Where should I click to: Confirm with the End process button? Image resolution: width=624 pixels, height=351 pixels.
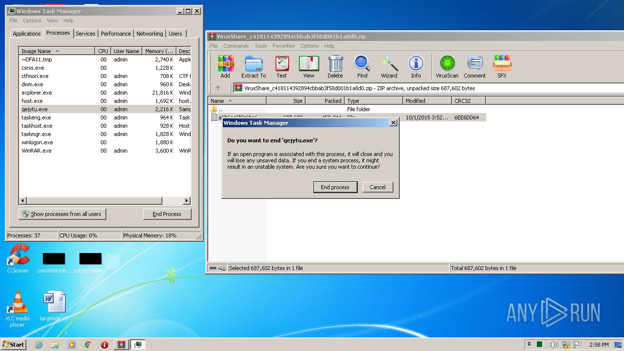[335, 187]
